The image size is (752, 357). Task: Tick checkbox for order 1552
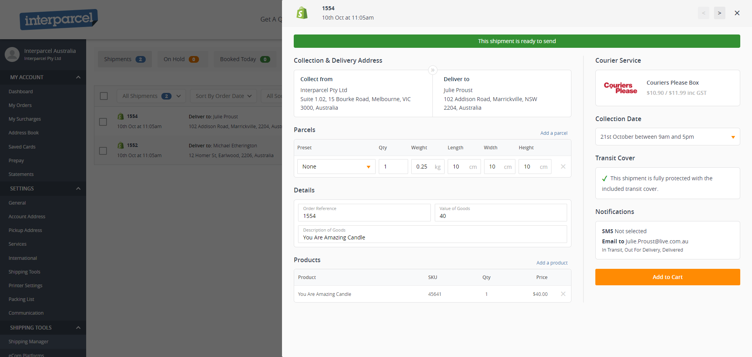(103, 151)
